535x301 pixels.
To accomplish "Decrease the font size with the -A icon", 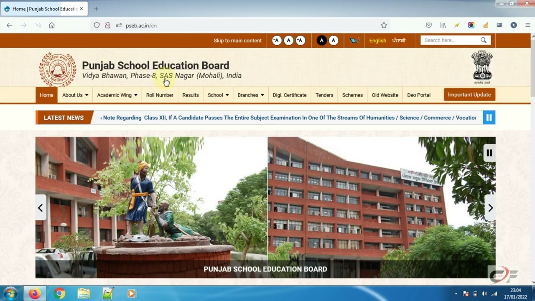I will point(277,41).
